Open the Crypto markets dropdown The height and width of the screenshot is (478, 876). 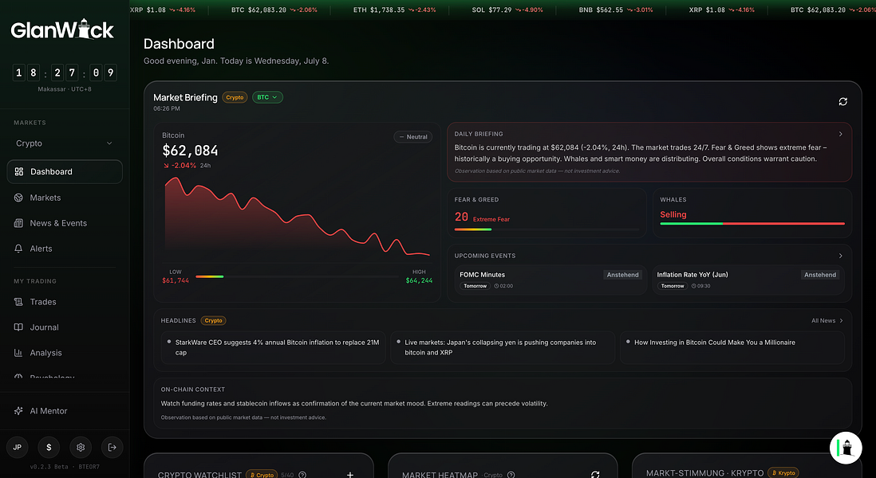tap(65, 143)
